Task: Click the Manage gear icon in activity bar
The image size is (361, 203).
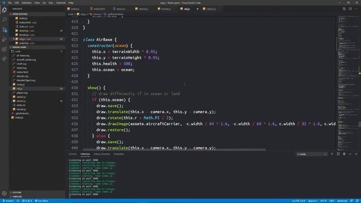Action: (x=4, y=193)
